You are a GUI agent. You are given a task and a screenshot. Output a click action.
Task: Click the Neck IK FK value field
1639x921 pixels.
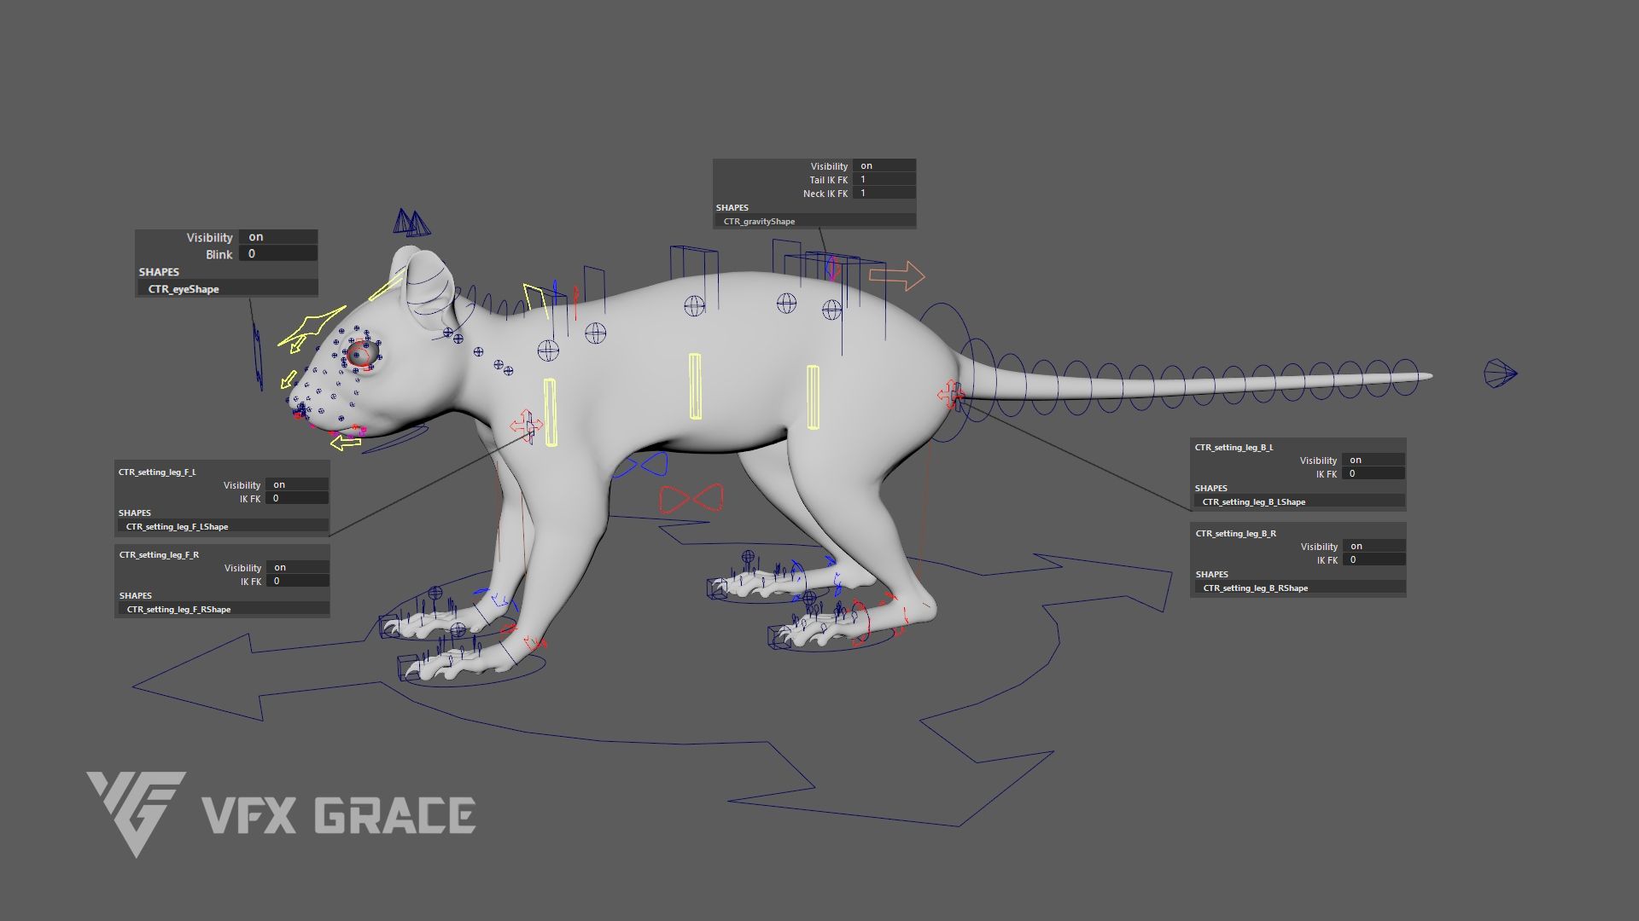click(x=884, y=193)
